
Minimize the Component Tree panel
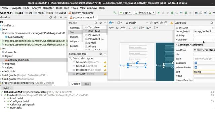(x=105, y=54)
